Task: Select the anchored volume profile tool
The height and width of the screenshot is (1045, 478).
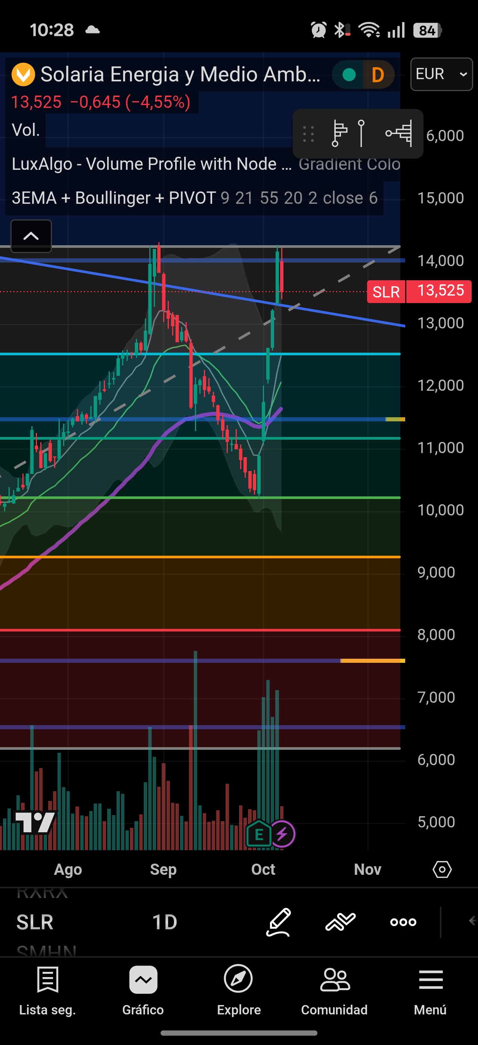Action: (x=339, y=133)
